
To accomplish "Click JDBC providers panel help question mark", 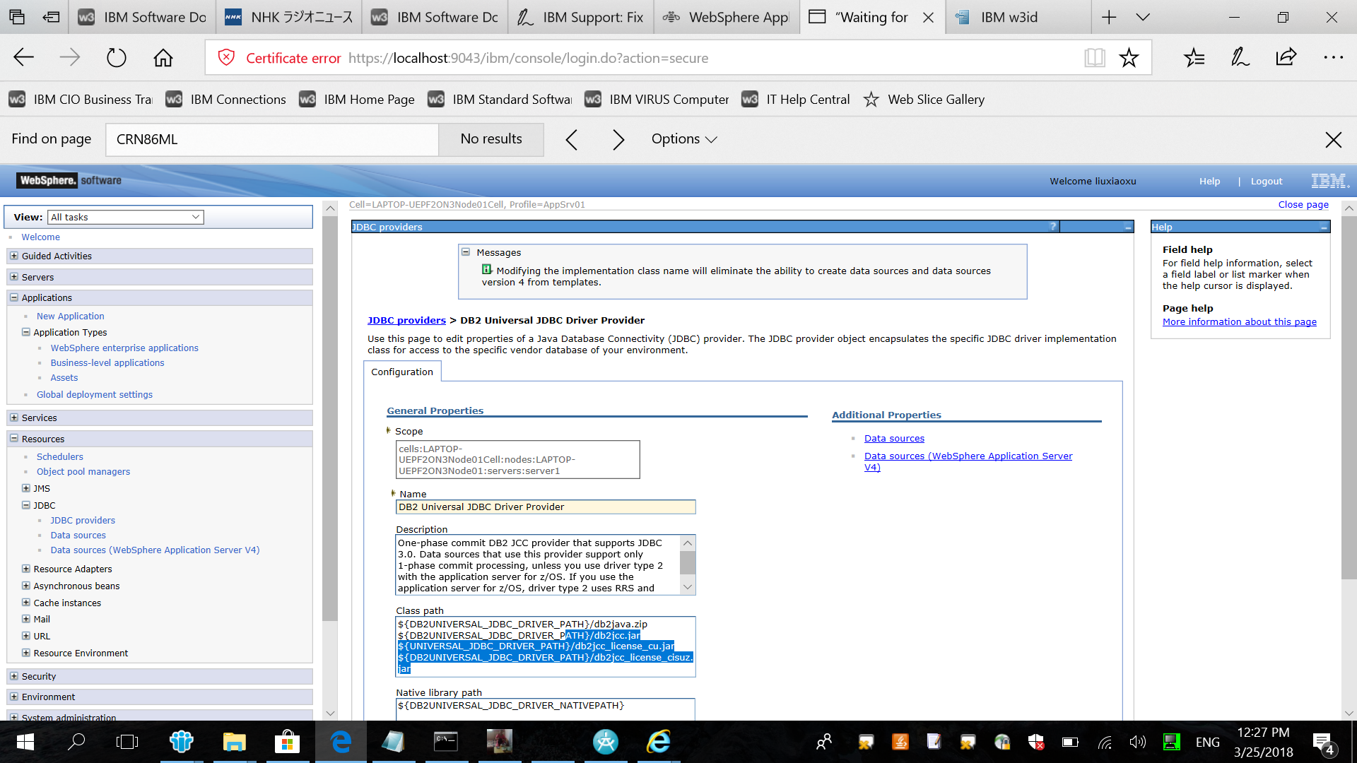I will click(1053, 227).
